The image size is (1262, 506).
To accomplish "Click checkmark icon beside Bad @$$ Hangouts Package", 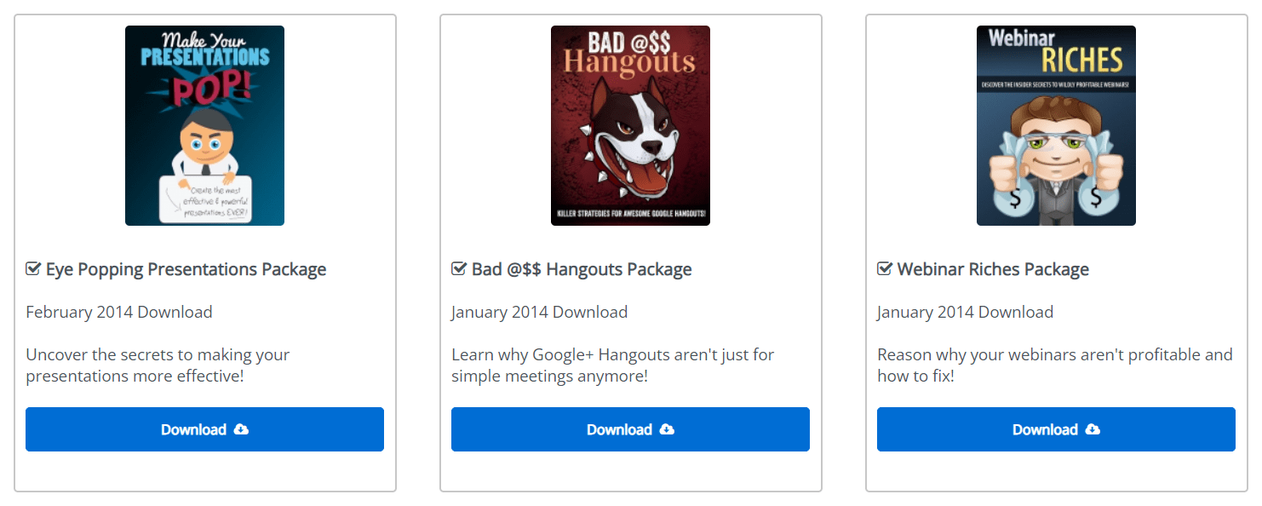I will (x=459, y=269).
